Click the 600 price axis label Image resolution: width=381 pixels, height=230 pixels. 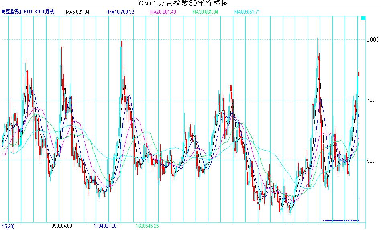(371, 161)
